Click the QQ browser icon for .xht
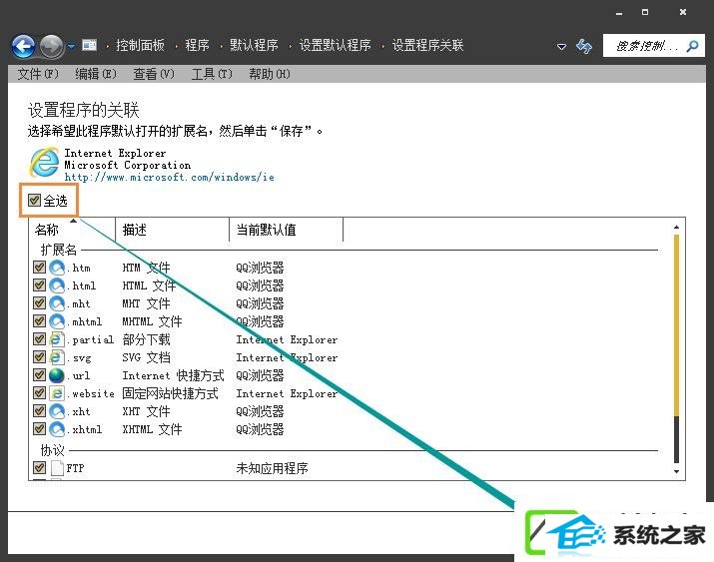 click(x=57, y=411)
